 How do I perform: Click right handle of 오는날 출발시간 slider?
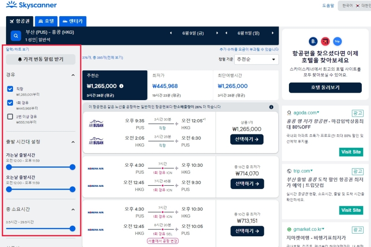coord(73,190)
